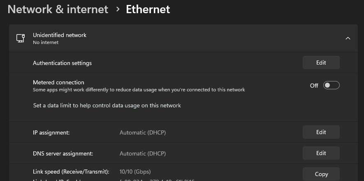This screenshot has height=181, width=364.
Task: Copy the network properties
Action: click(321, 174)
